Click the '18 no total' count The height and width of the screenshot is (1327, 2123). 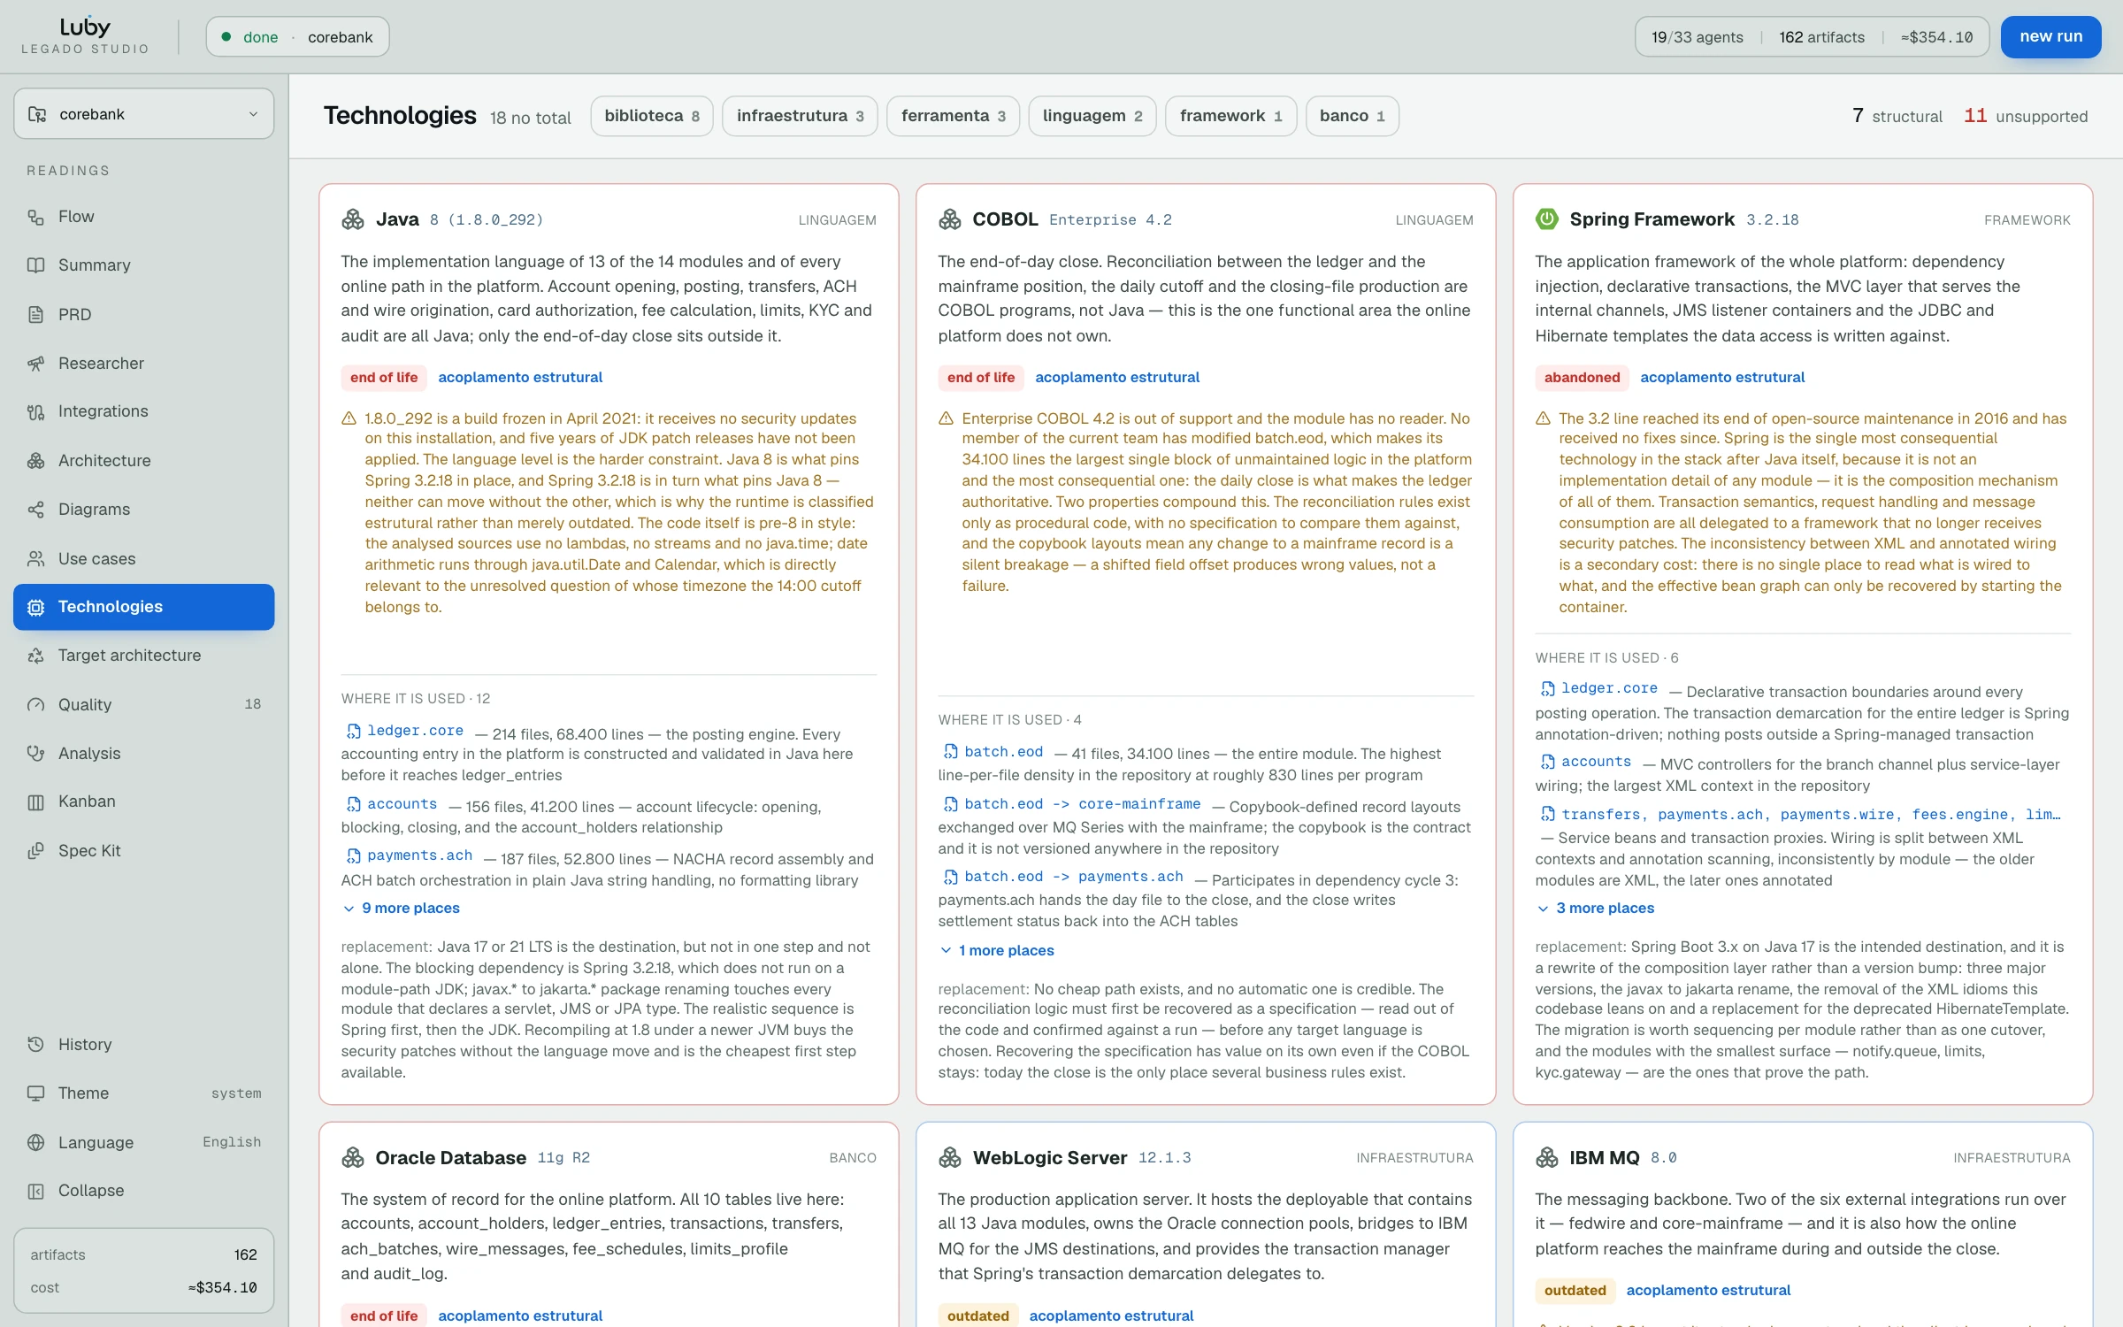click(x=531, y=118)
